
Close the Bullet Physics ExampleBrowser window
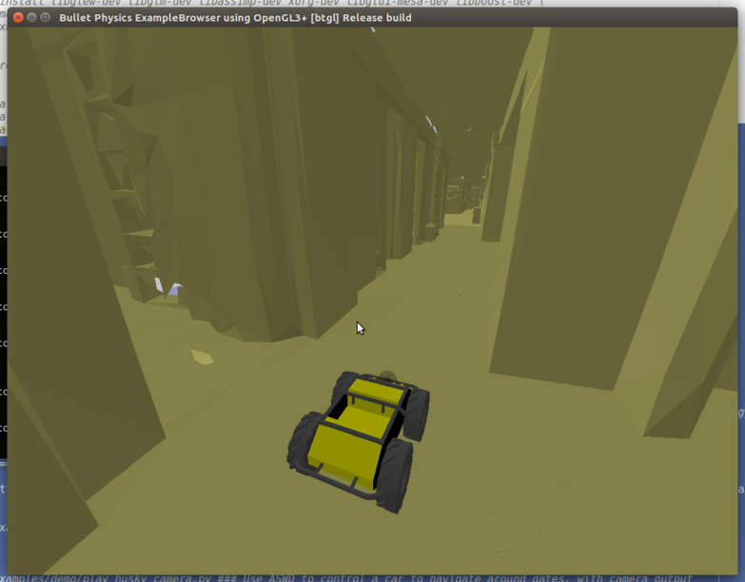18,17
